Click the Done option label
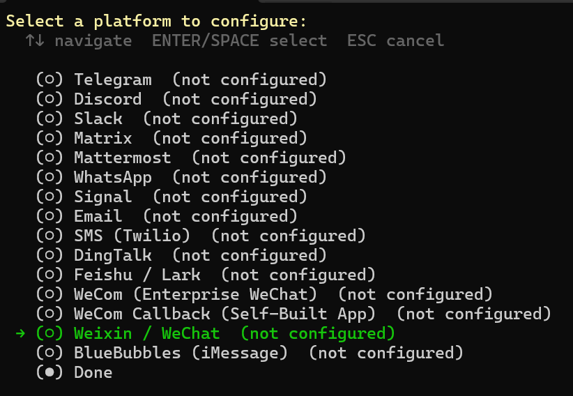Viewport: 573px width, 396px height. tap(93, 372)
